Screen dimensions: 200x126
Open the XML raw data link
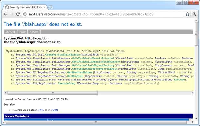point(41,110)
